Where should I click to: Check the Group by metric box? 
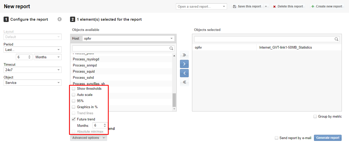coord(315,117)
